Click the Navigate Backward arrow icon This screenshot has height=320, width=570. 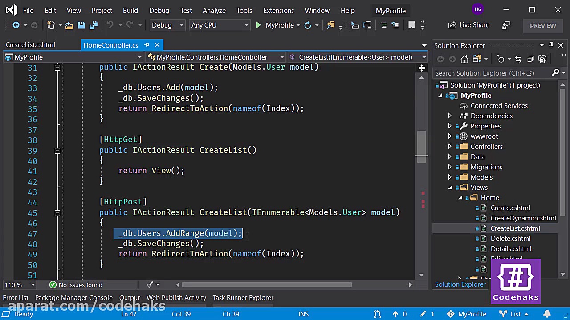[16, 25]
